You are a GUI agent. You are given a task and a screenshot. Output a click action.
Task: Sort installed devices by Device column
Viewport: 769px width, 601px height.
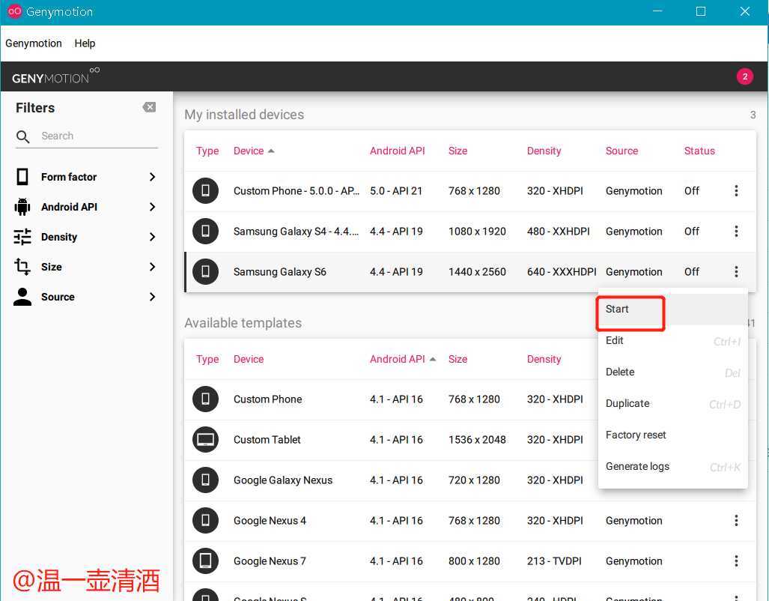pyautogui.click(x=254, y=151)
